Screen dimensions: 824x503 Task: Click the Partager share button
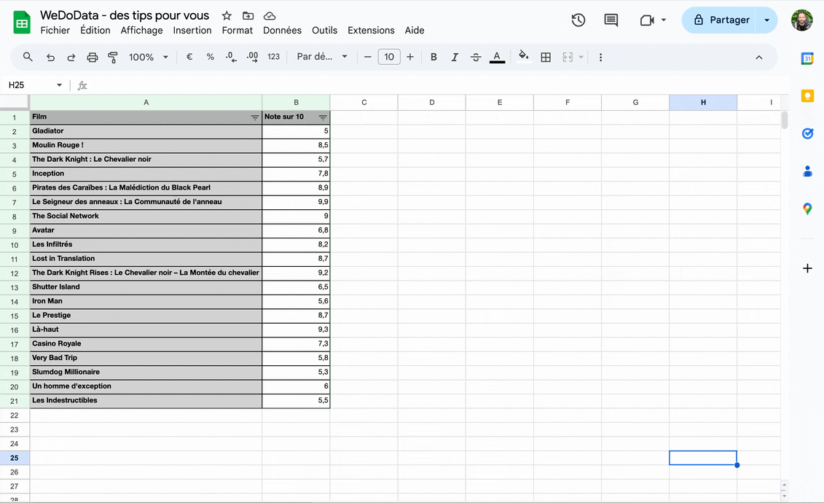pos(720,20)
